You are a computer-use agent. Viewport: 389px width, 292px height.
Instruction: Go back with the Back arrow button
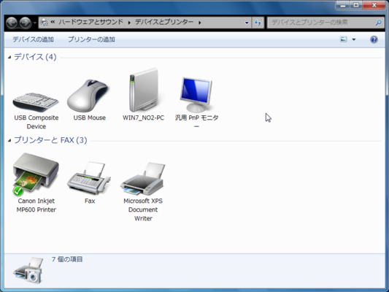12,23
